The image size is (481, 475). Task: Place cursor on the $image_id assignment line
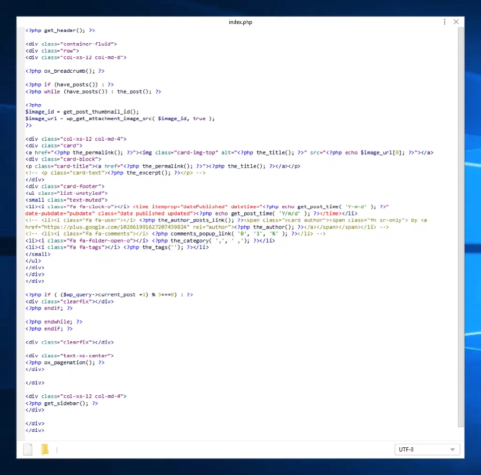[x=82, y=112]
